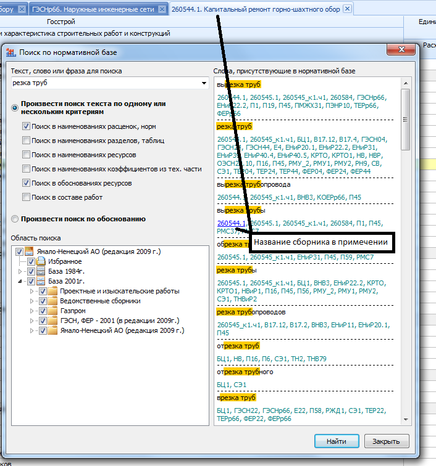The height and width of the screenshot is (466, 436).
Task: Collapse the База 2001г. tree node
Action: point(20,281)
